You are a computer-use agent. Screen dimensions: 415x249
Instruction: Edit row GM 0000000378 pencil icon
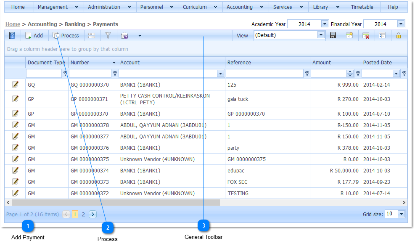[x=16, y=125]
